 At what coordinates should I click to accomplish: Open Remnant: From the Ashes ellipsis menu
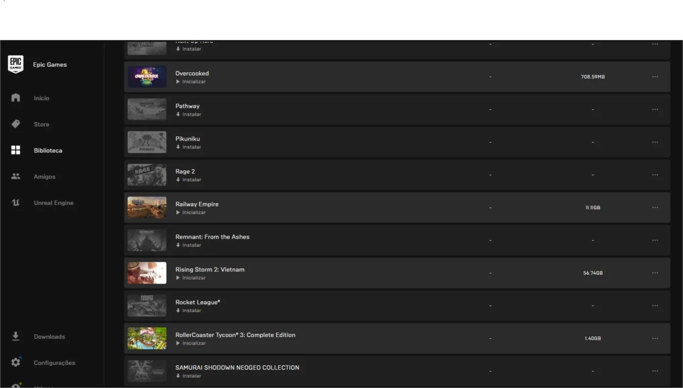click(655, 240)
